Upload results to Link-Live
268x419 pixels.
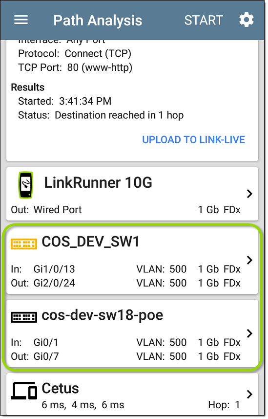193,139
